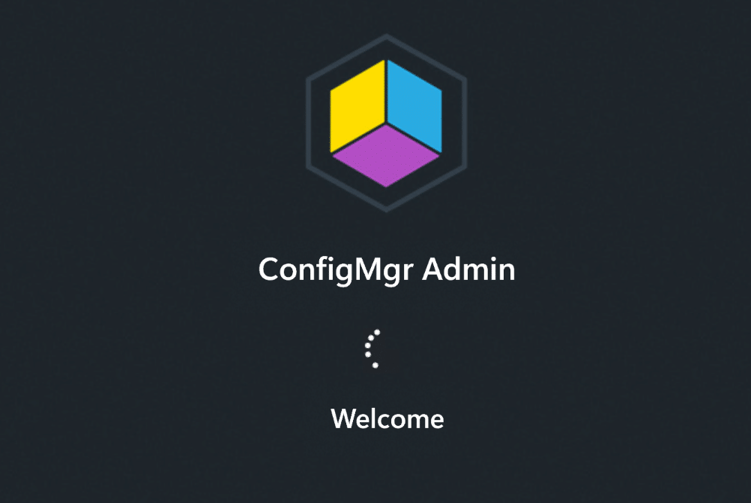Image resolution: width=751 pixels, height=503 pixels.
Task: Click the hexagon outline's bottom vertex
Action: click(x=386, y=210)
